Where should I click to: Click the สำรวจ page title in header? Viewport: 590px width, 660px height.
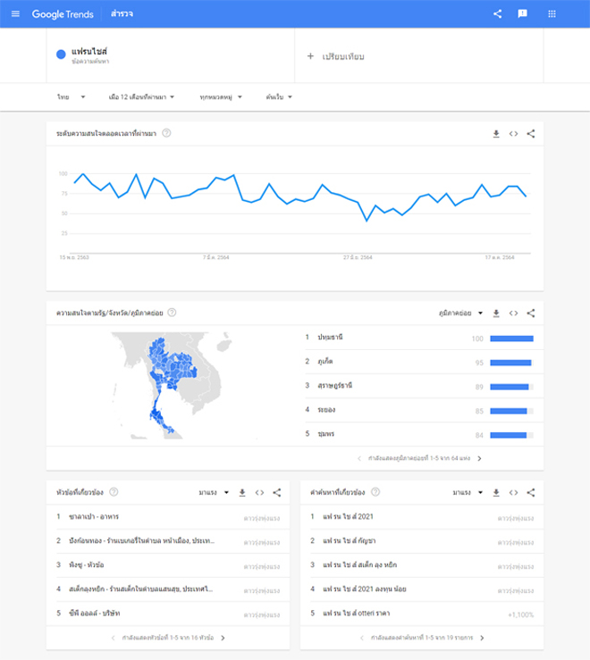pos(122,14)
